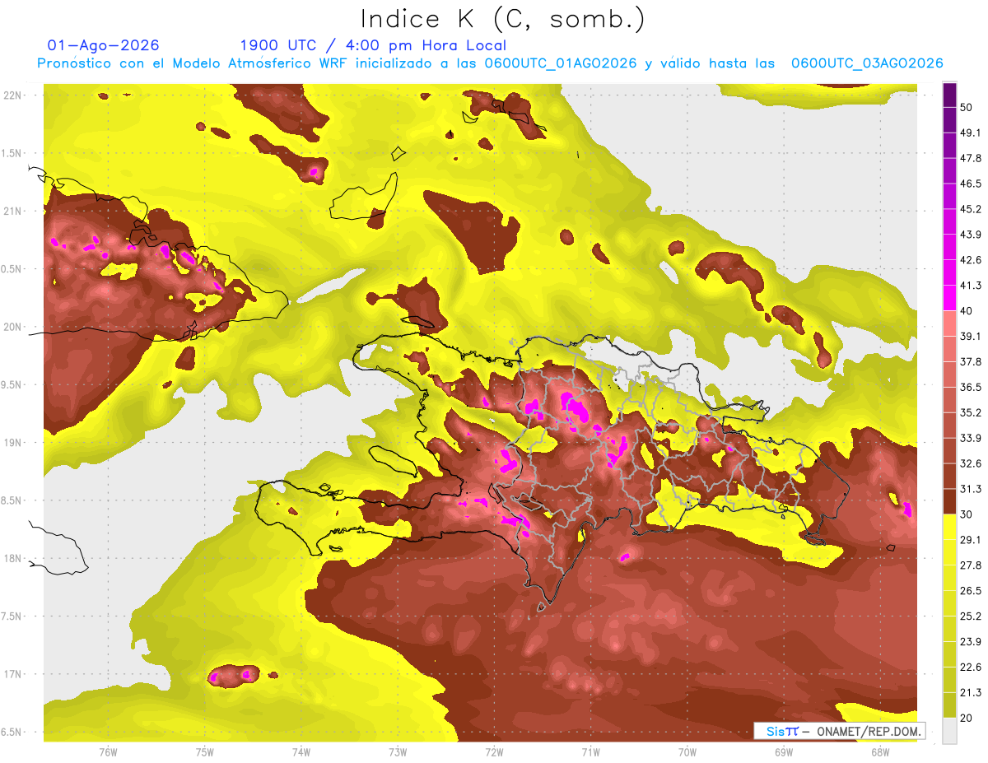Screen dimensions: 988x763
Task: Click legend value "47.8"
Action: click(970, 158)
